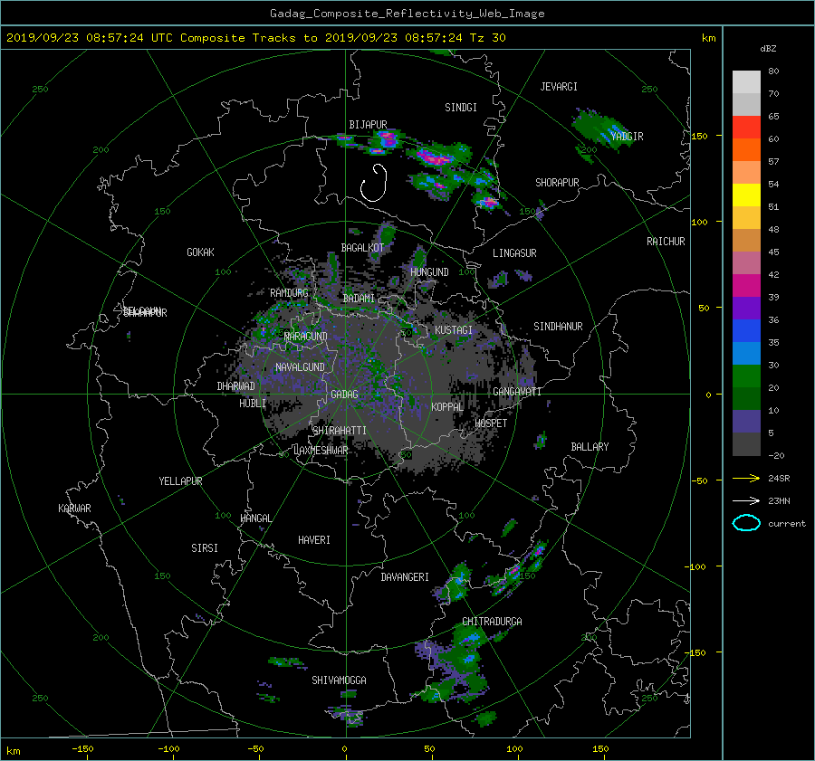
Task: Click the JEVARGI label
Action: [559, 87]
